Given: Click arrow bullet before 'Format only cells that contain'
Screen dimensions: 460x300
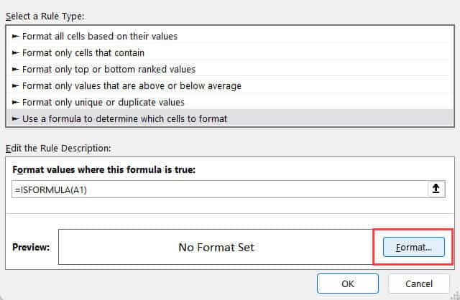Looking at the screenshot, I should 16,52.
